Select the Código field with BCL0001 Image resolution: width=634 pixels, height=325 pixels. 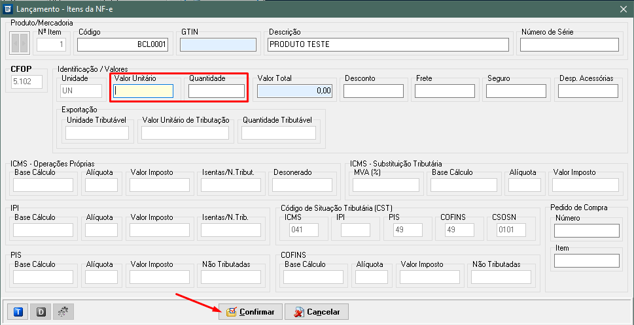(x=123, y=44)
